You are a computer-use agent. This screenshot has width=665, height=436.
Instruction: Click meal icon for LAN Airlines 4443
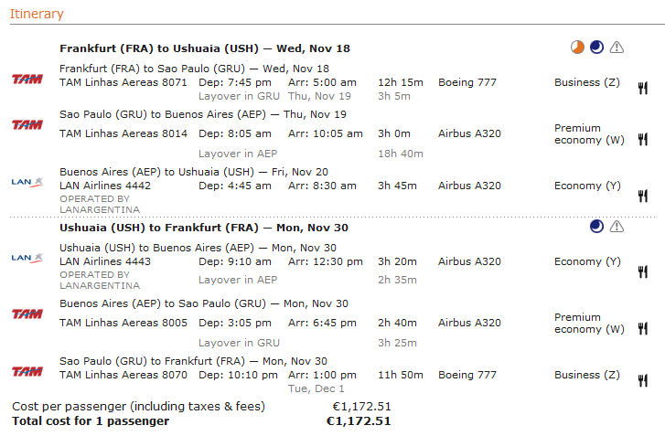coord(643,271)
